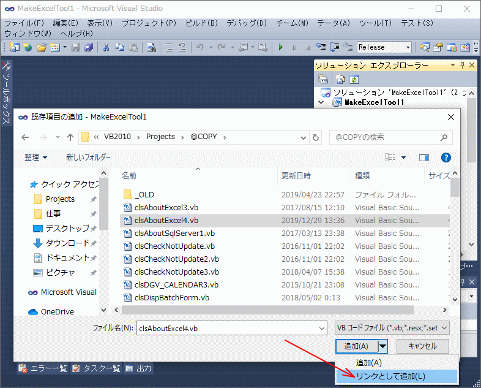The width and height of the screenshot is (481, 388).
Task: Open the 追加(A) split button arrow
Action: click(x=382, y=346)
